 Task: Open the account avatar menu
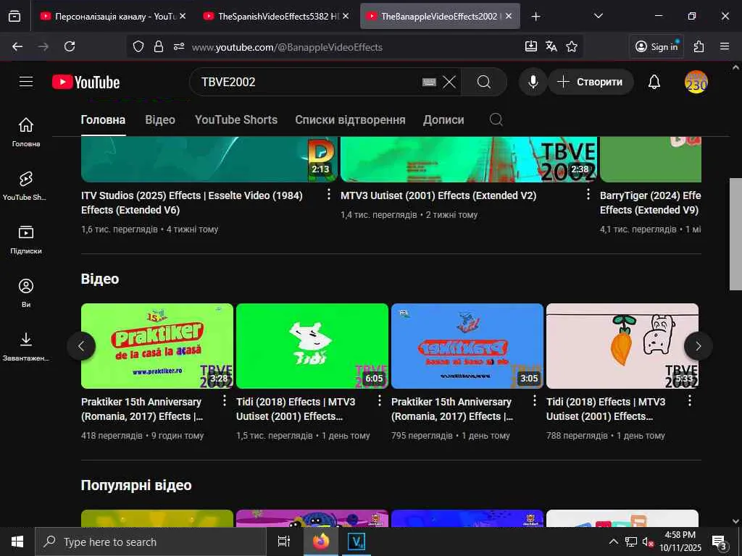pyautogui.click(x=696, y=83)
